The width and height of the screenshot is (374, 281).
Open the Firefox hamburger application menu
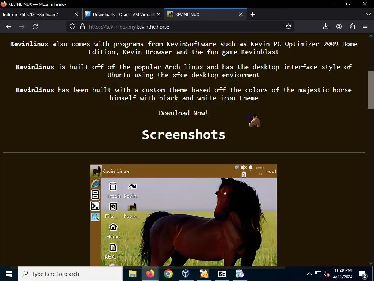[365, 26]
